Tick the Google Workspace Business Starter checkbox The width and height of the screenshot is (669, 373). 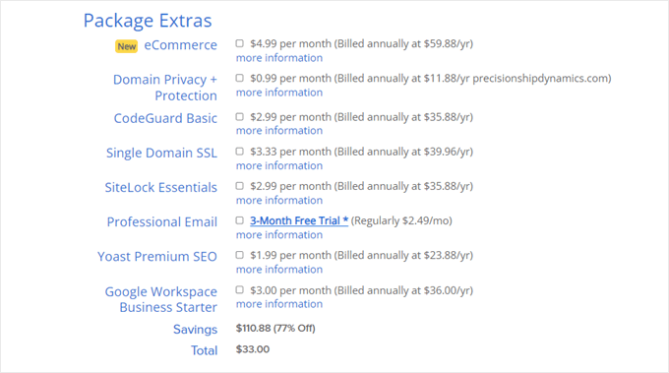[x=240, y=289]
